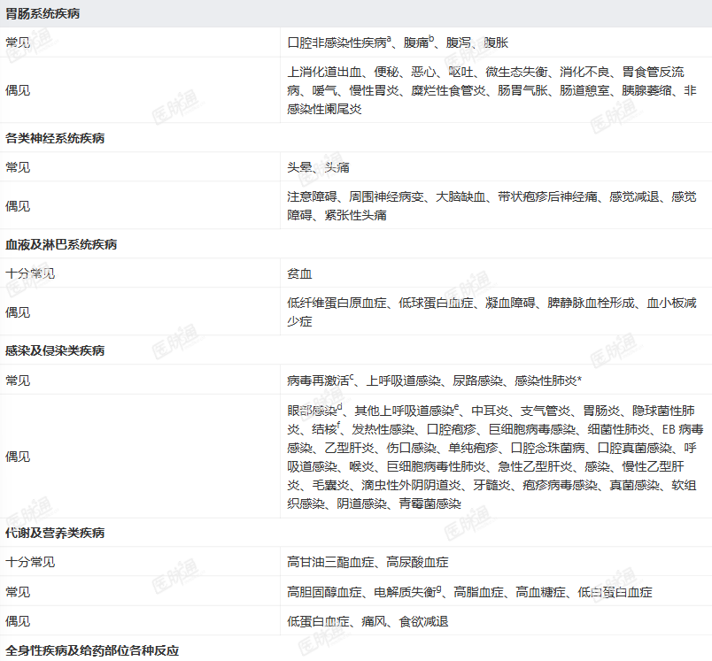Select the 感染及侵染类疾病 section header

[356, 350]
